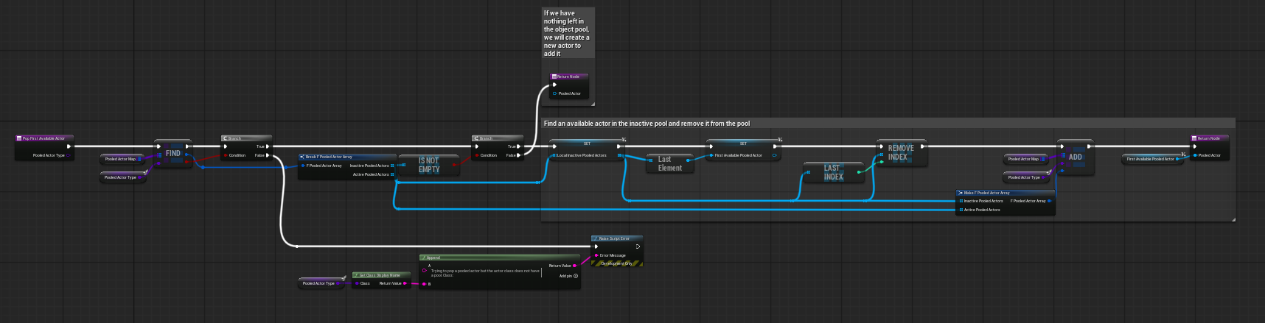
Task: Click the REMOVE INDEX node
Action: [x=900, y=152]
